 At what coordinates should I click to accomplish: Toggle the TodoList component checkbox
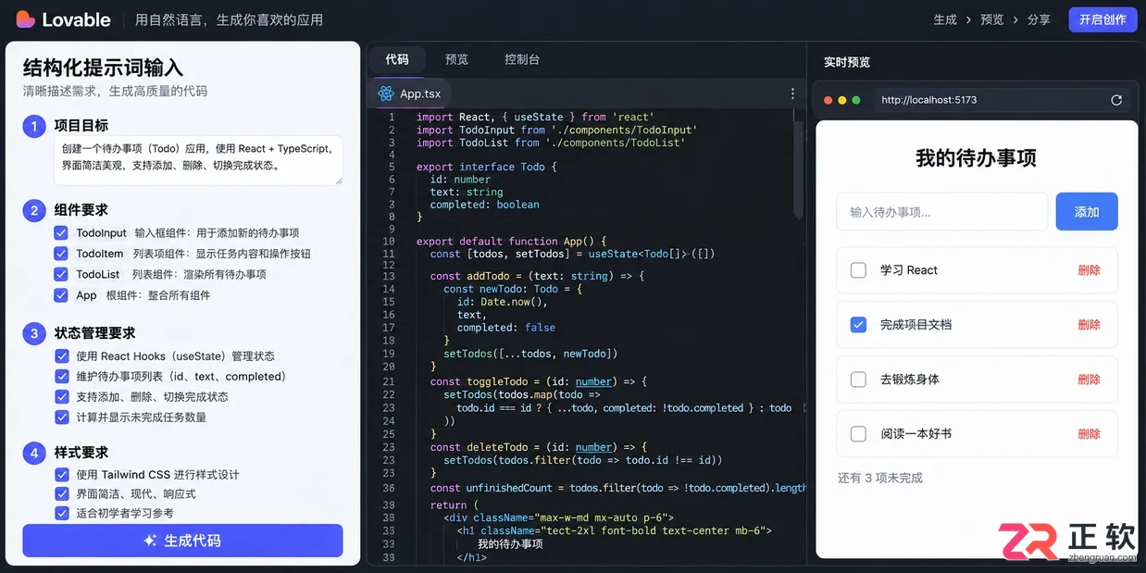61,274
